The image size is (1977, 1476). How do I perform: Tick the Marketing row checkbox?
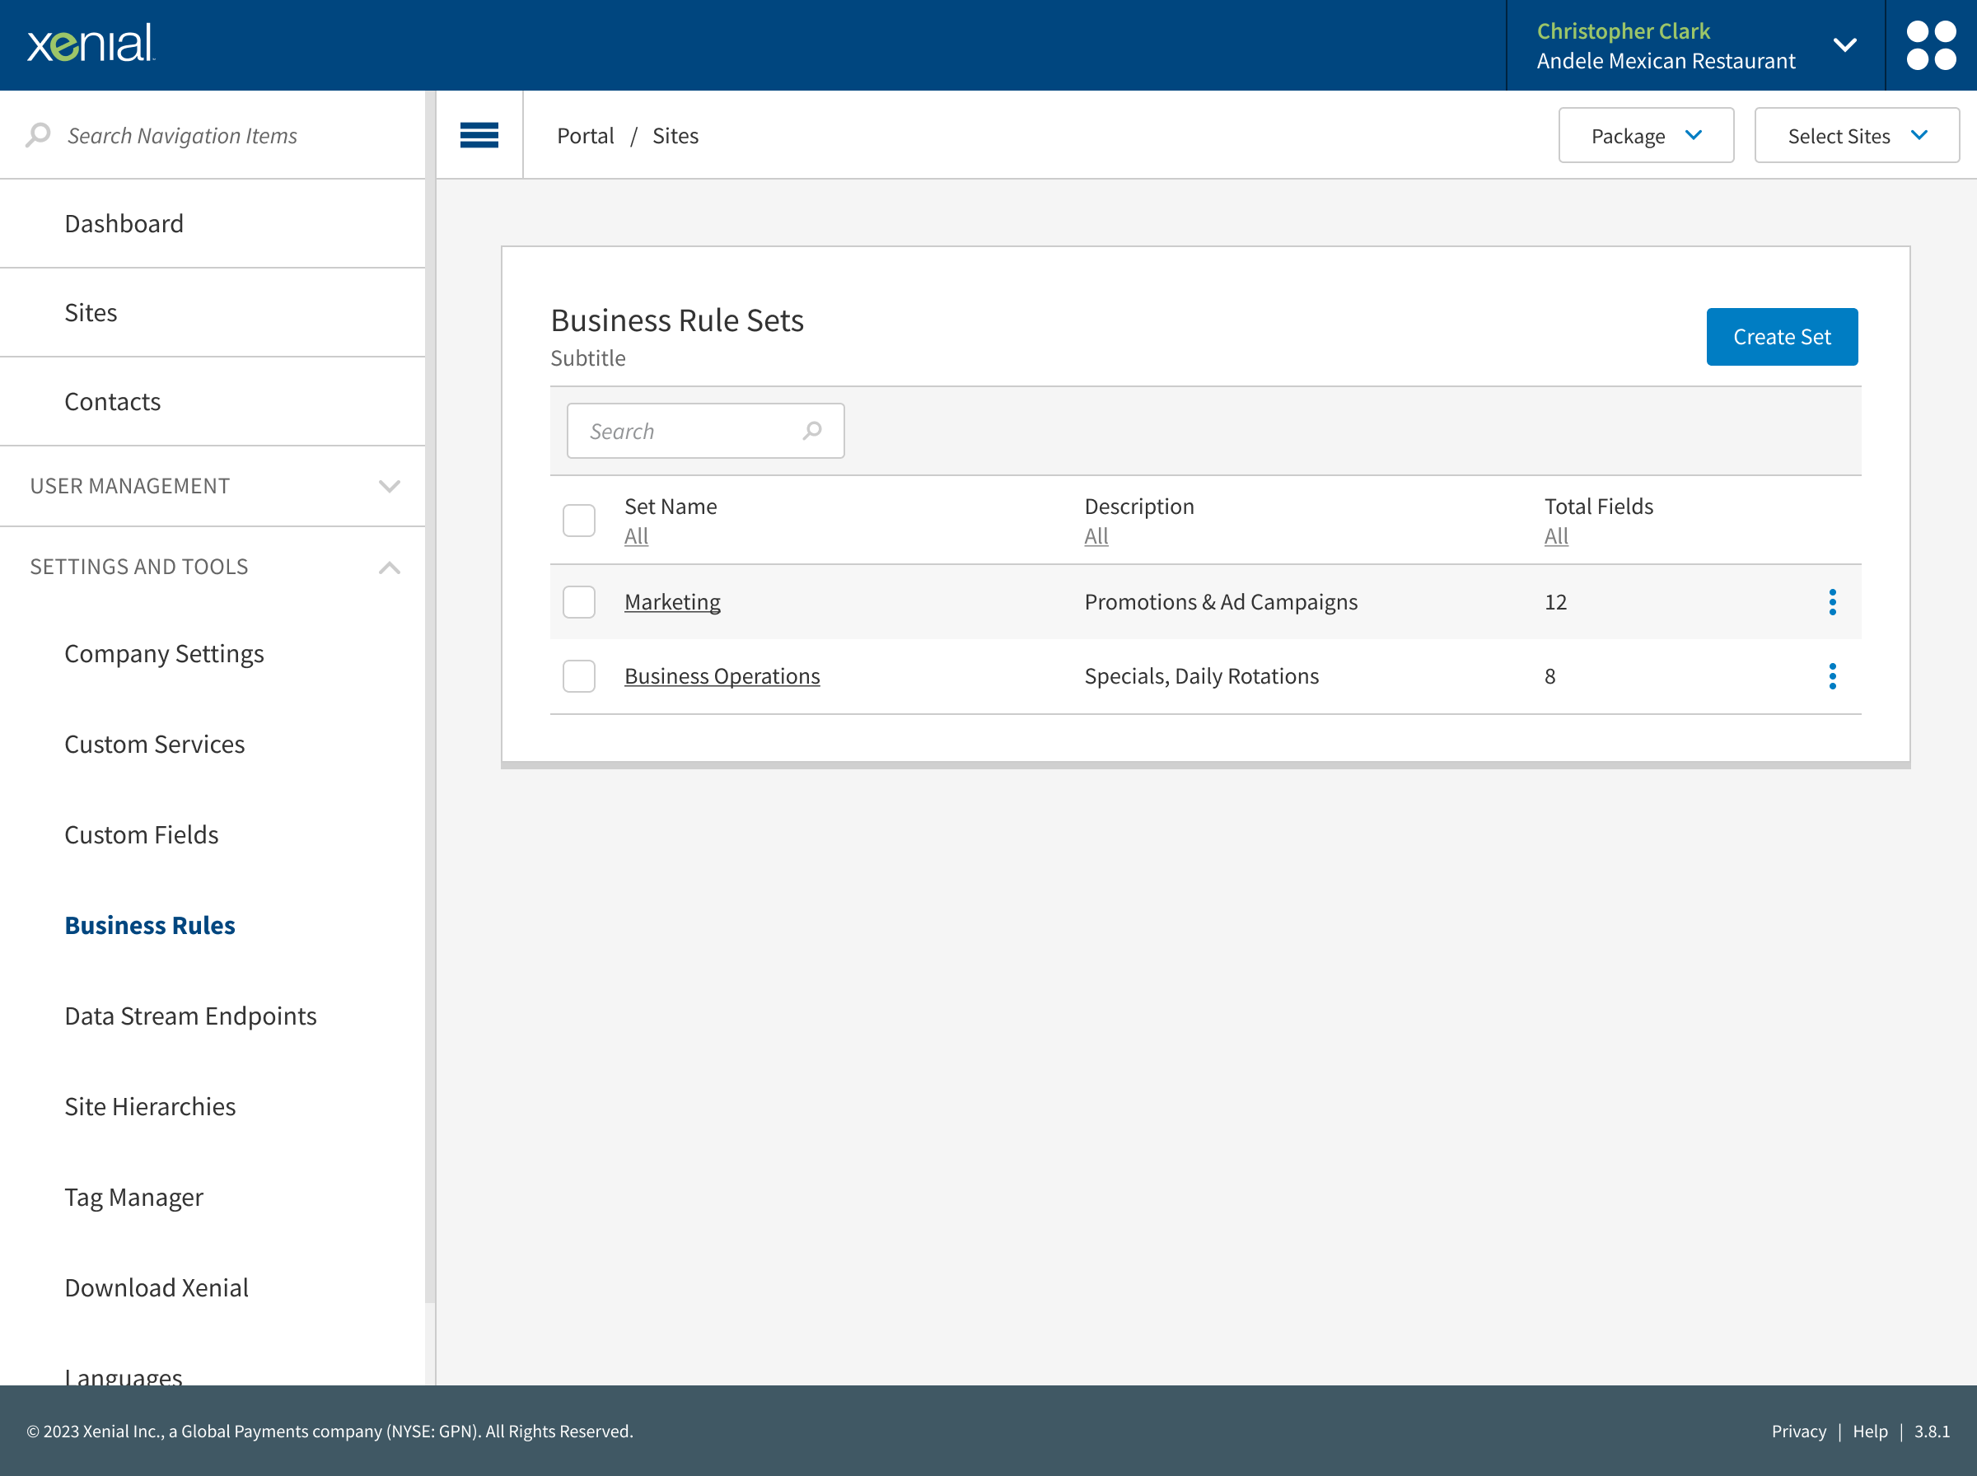(x=579, y=602)
